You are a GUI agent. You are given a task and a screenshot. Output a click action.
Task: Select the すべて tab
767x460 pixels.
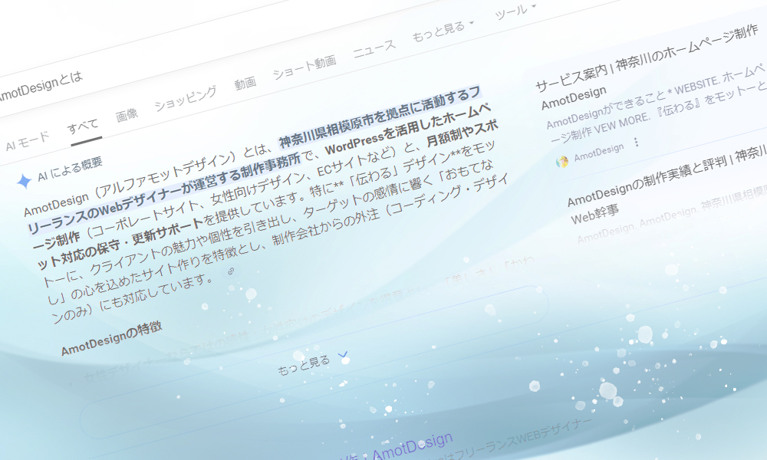[x=83, y=127]
